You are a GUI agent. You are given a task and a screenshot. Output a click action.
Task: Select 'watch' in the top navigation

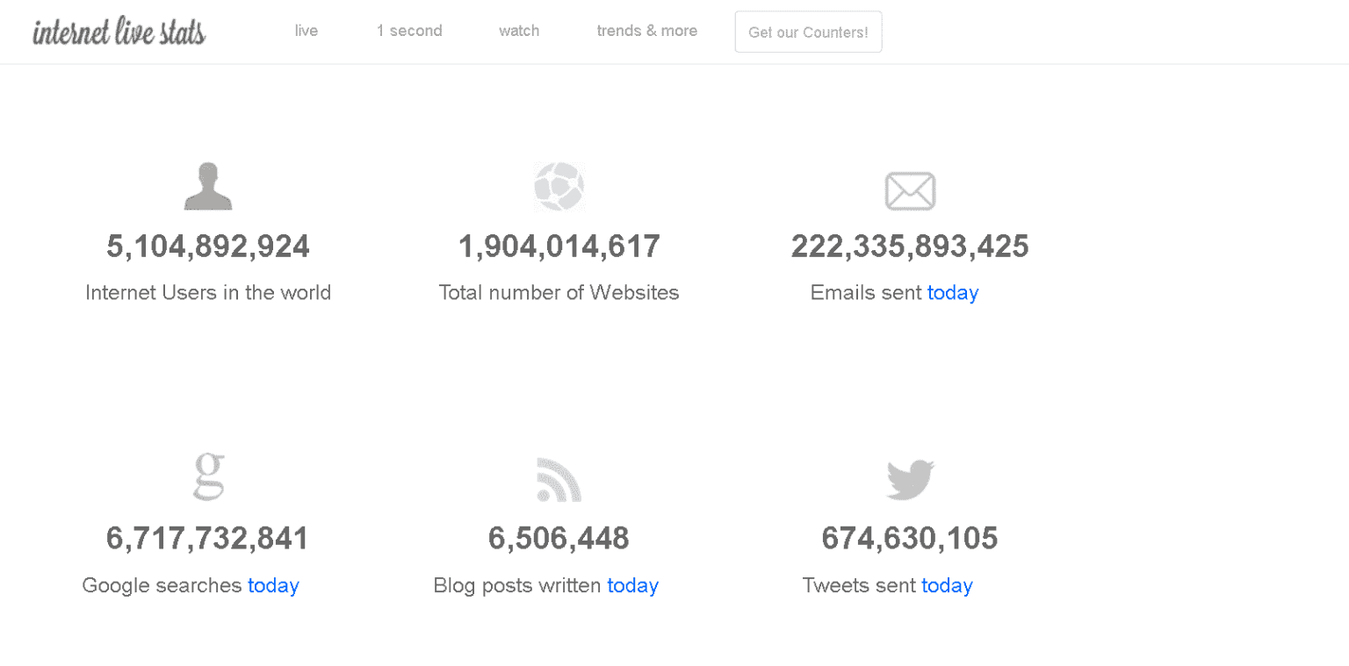tap(519, 31)
